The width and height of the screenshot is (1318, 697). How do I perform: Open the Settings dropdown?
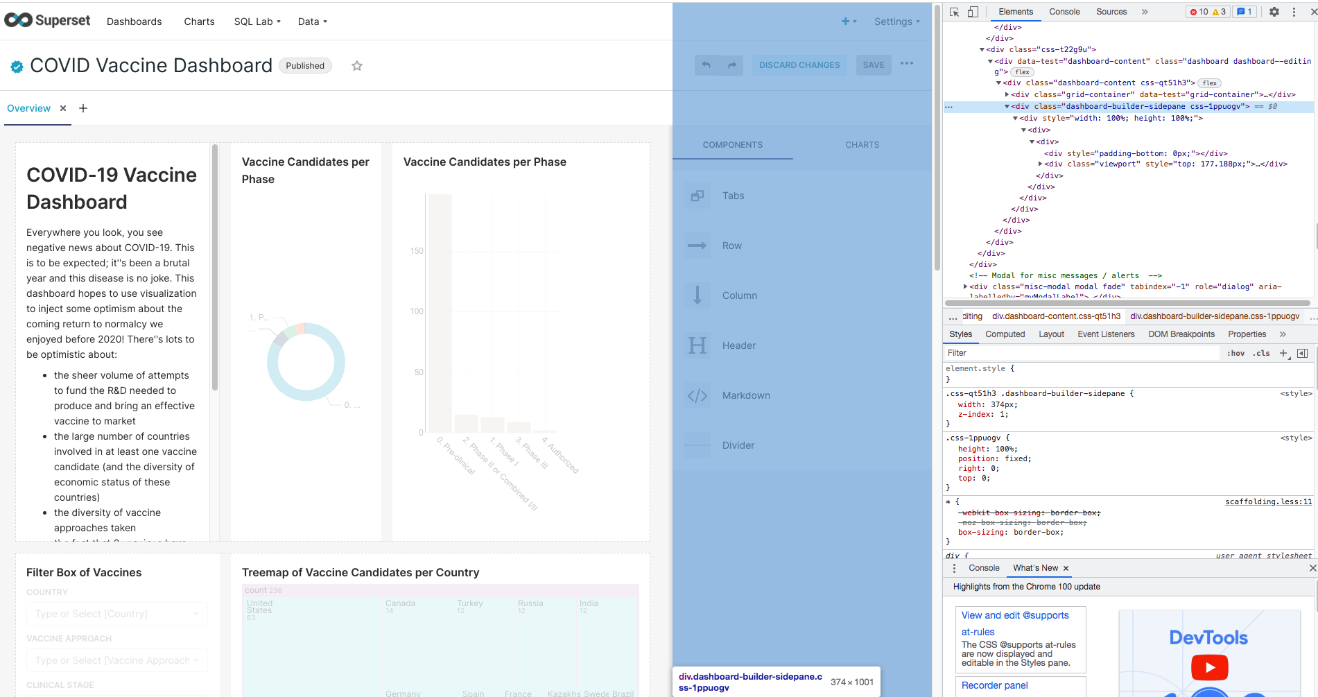(897, 21)
